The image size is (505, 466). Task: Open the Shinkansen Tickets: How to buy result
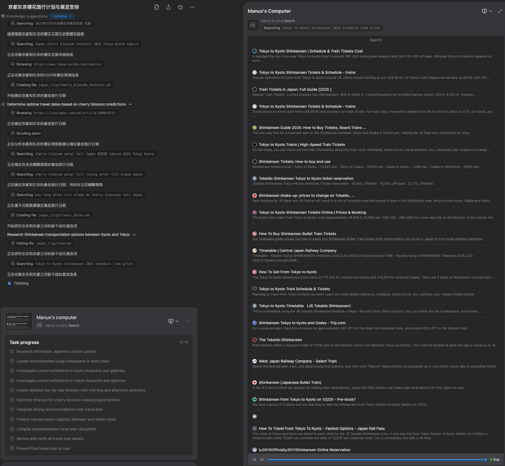(x=294, y=162)
